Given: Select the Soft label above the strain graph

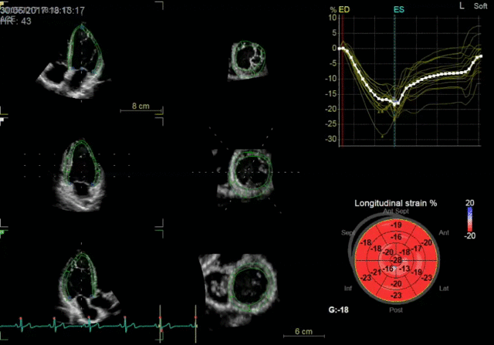Looking at the screenshot, I should pos(482,6).
